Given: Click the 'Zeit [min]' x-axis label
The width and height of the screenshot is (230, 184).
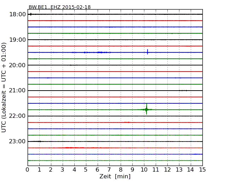Looking at the screenshot, I should pyautogui.click(x=115, y=176).
